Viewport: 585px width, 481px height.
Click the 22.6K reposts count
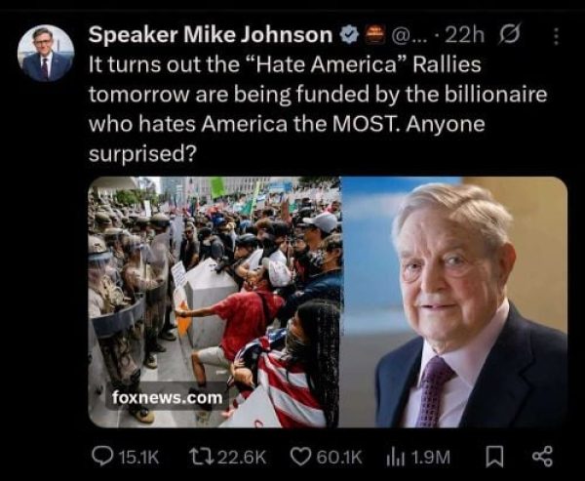(242, 458)
